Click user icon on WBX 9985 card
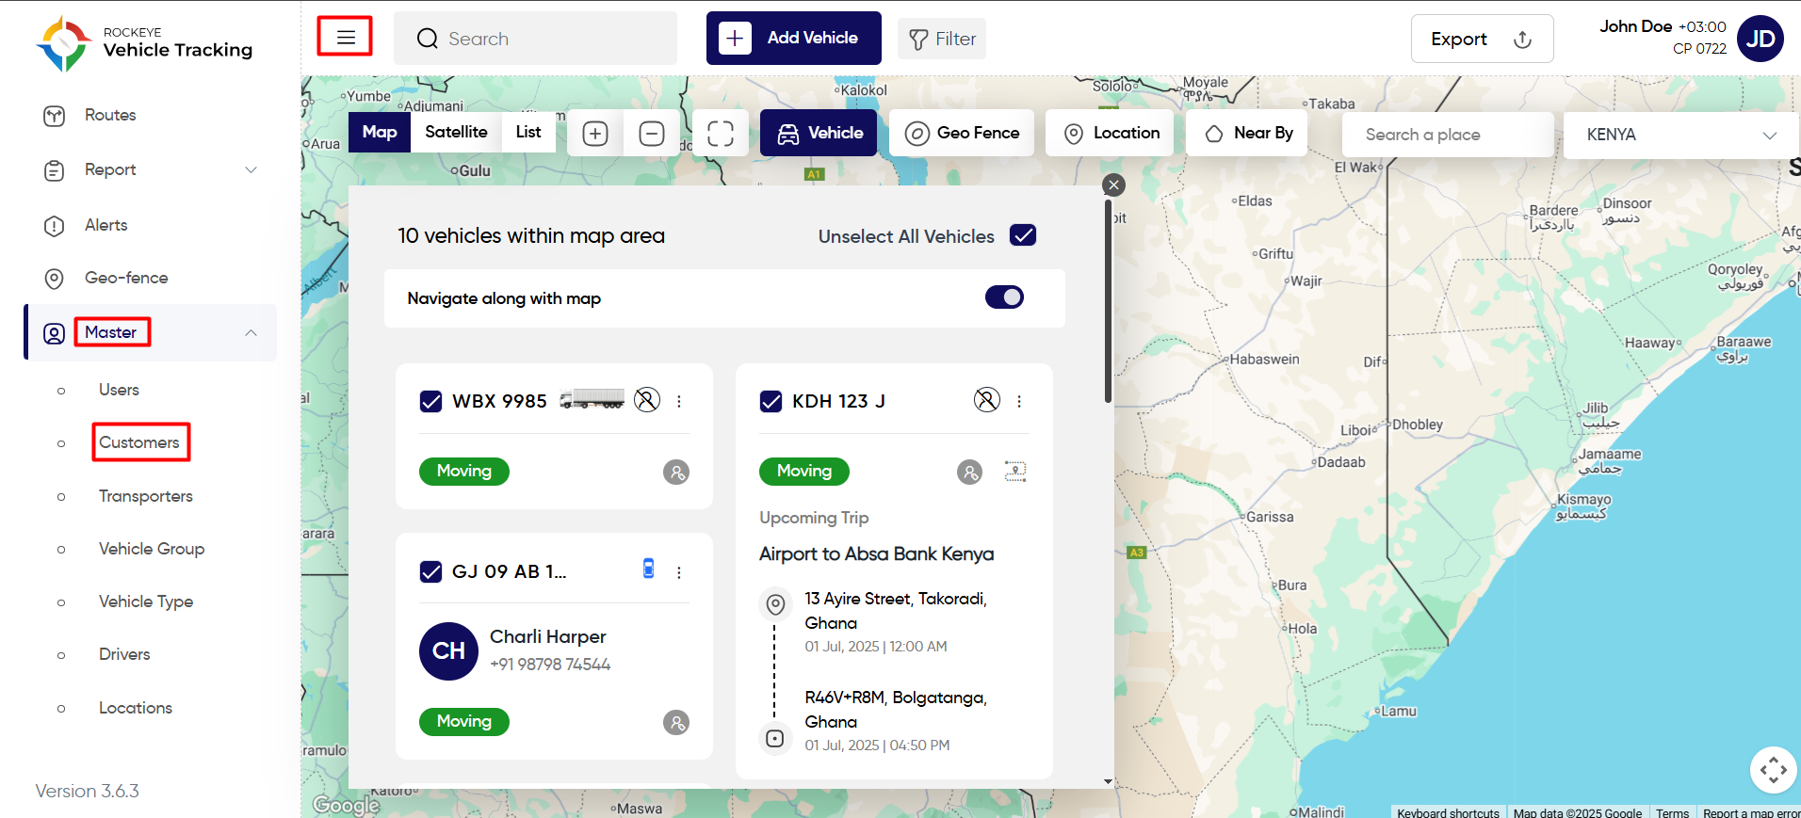 [x=676, y=472]
